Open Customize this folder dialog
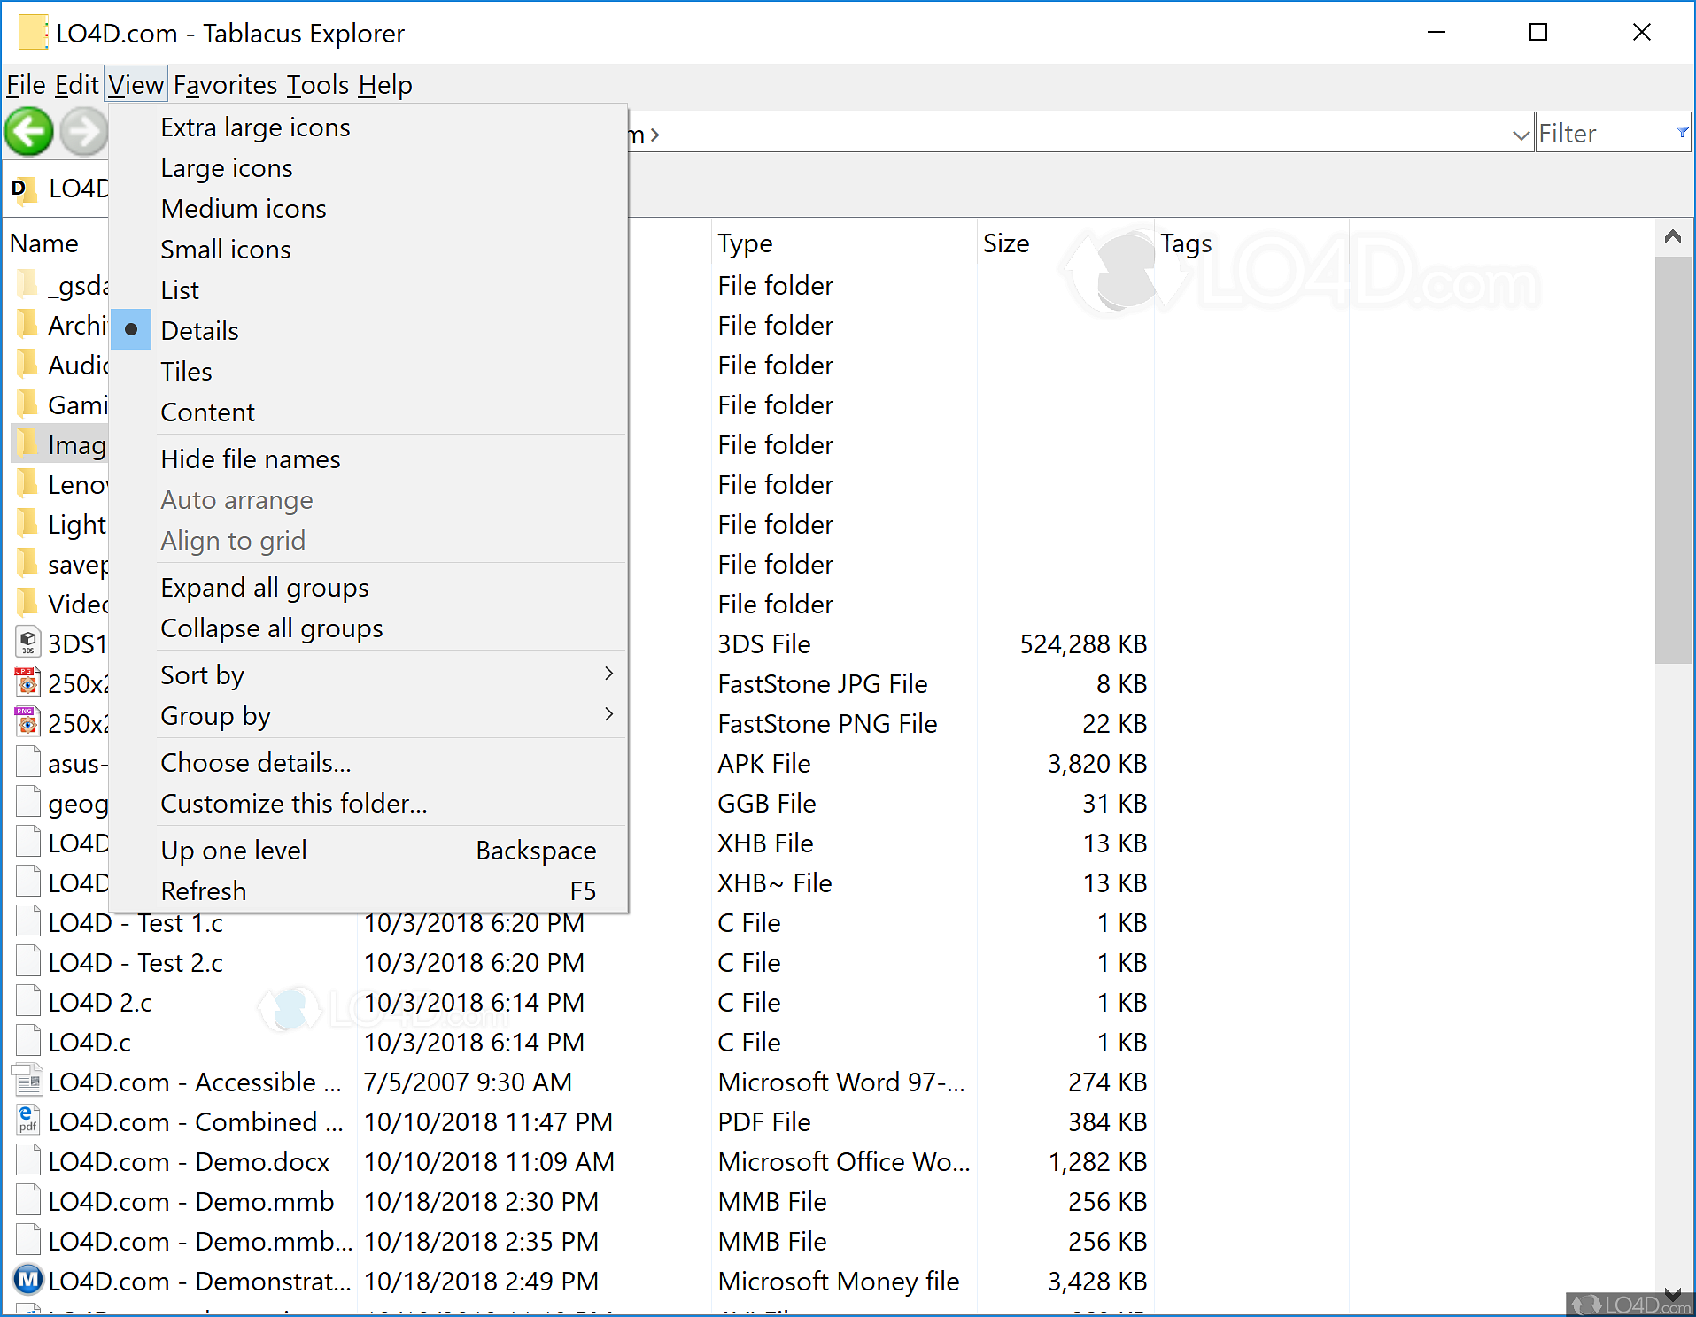 point(294,803)
